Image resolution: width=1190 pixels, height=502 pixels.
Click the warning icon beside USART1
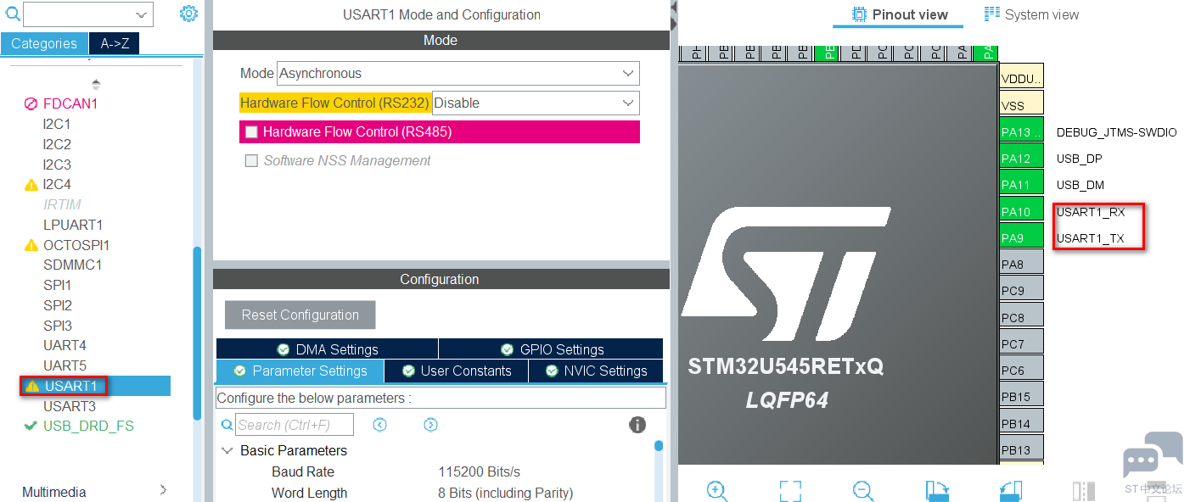pyautogui.click(x=32, y=386)
